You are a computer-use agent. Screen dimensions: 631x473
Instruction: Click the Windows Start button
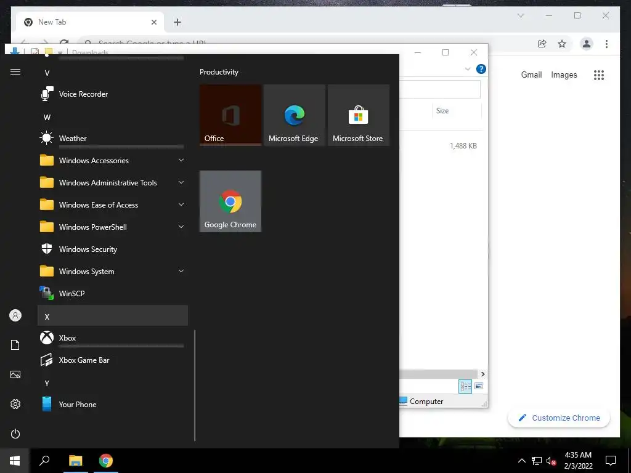15,461
